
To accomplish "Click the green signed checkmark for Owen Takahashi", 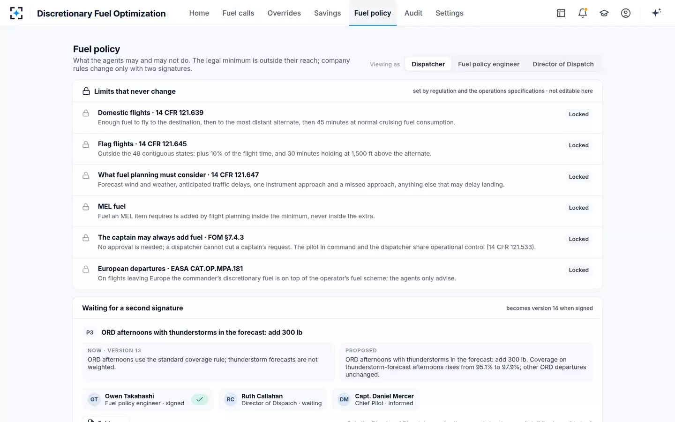I will 200,399.
